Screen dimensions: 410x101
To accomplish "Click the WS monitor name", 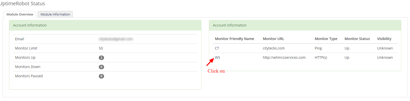I will click(217, 57).
